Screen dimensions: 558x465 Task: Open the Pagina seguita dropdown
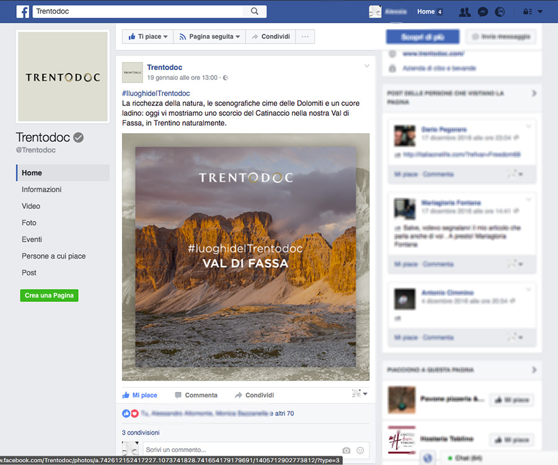click(x=210, y=37)
